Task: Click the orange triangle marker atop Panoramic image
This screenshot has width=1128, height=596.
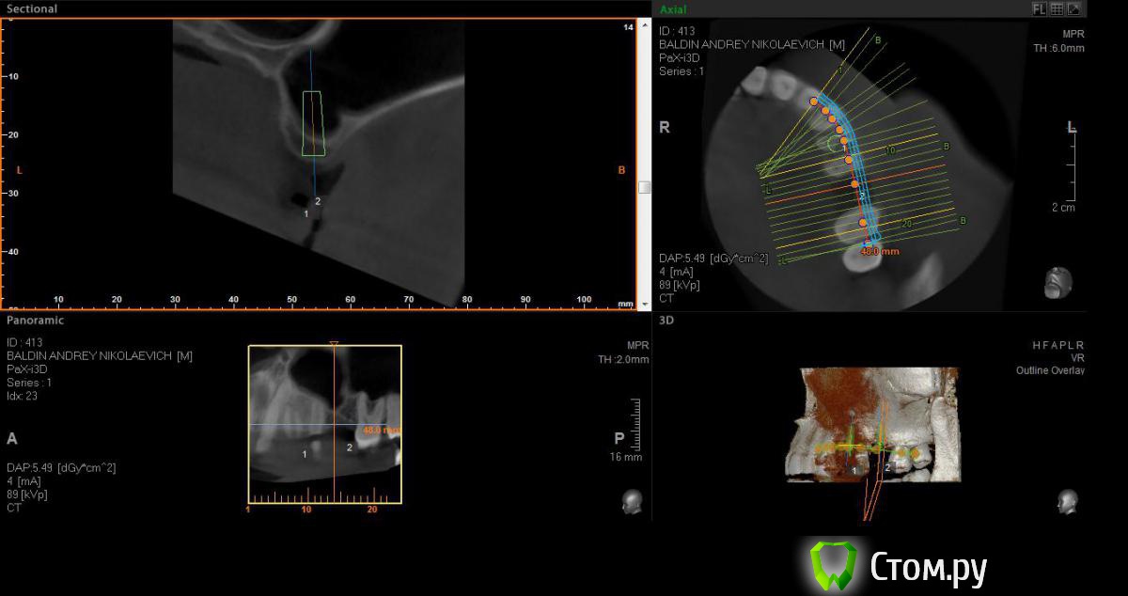Action: point(334,345)
